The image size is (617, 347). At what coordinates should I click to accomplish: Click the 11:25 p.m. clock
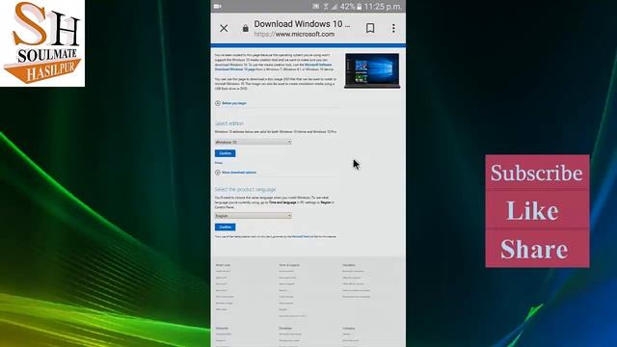(x=383, y=7)
